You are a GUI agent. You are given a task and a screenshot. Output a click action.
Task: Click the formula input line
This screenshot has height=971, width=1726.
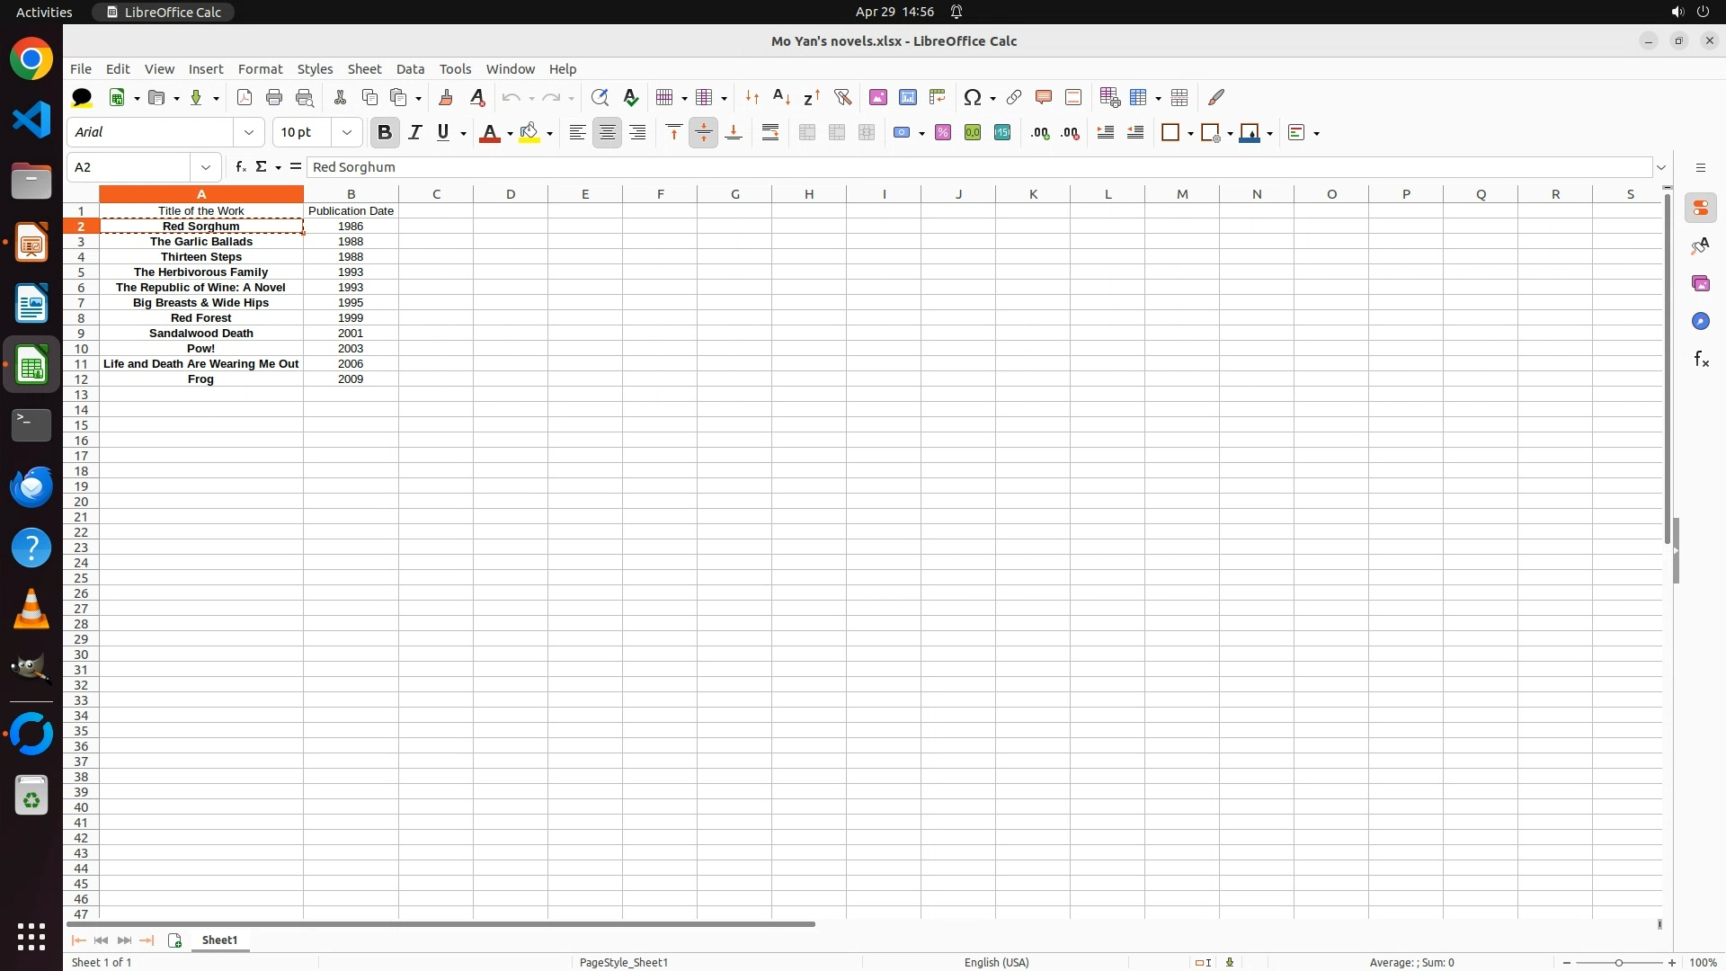(978, 167)
